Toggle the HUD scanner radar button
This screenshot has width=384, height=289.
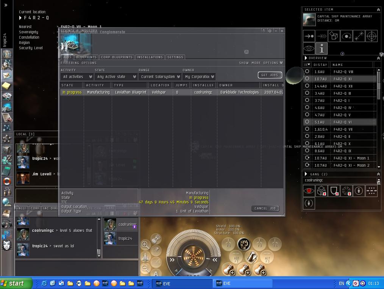(x=156, y=250)
